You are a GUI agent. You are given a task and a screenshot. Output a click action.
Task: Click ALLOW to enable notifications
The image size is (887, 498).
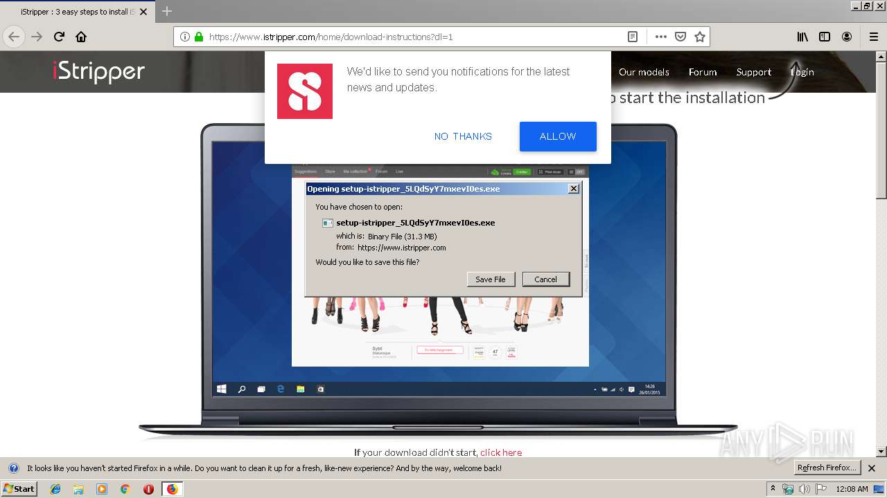(x=558, y=136)
